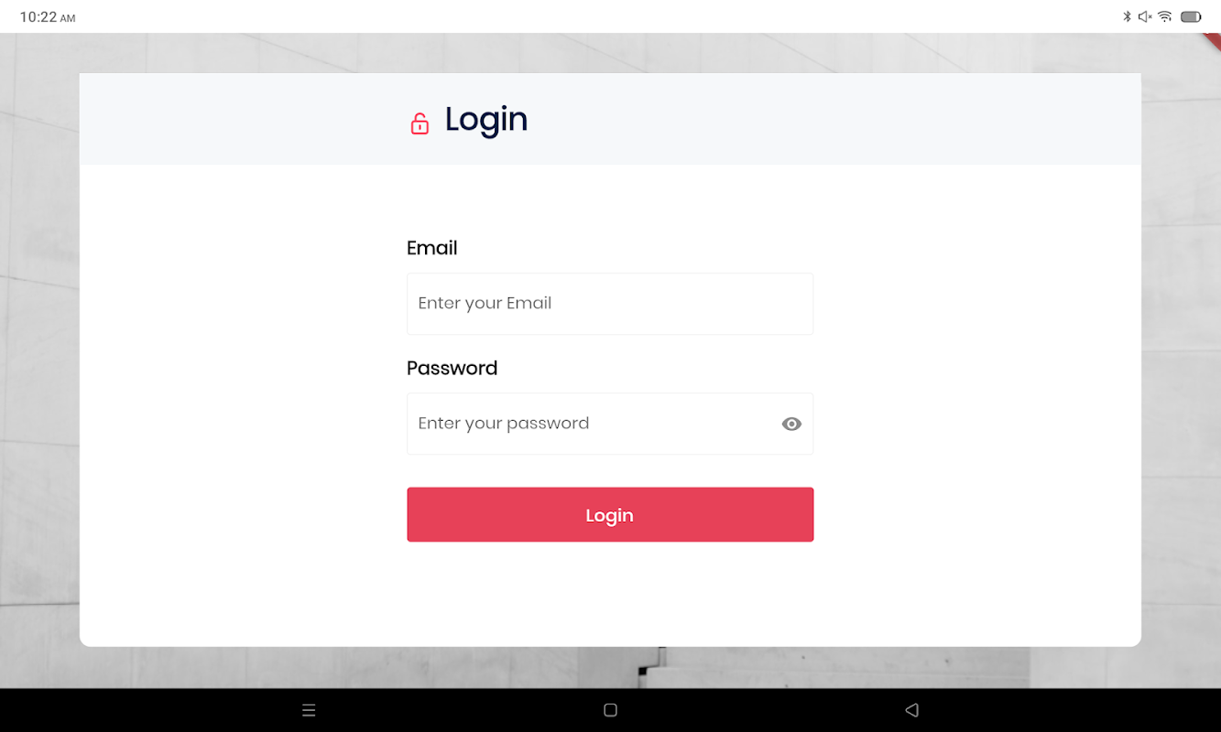Click the Bluetooth status bar icon
1221x732 pixels.
click(1127, 16)
